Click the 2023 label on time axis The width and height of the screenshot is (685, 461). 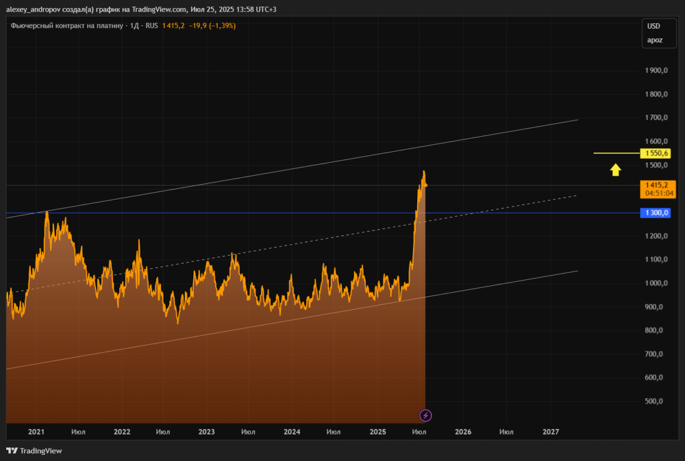pos(206,432)
